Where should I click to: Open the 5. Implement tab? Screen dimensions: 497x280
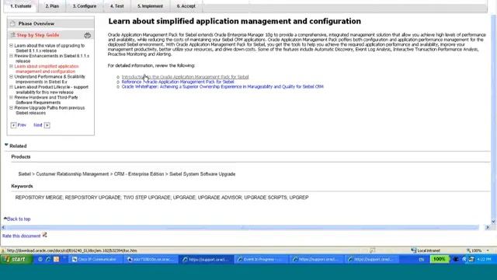coord(150,6)
